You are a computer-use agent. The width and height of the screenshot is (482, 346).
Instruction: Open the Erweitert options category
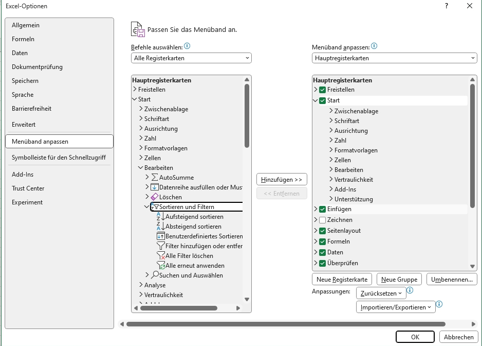click(x=59, y=125)
